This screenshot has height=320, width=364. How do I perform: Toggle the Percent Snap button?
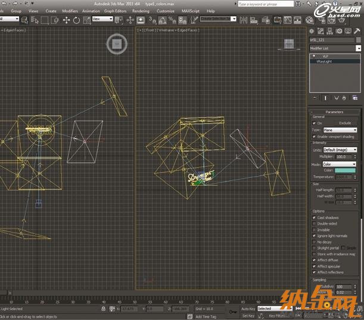tap(172, 20)
